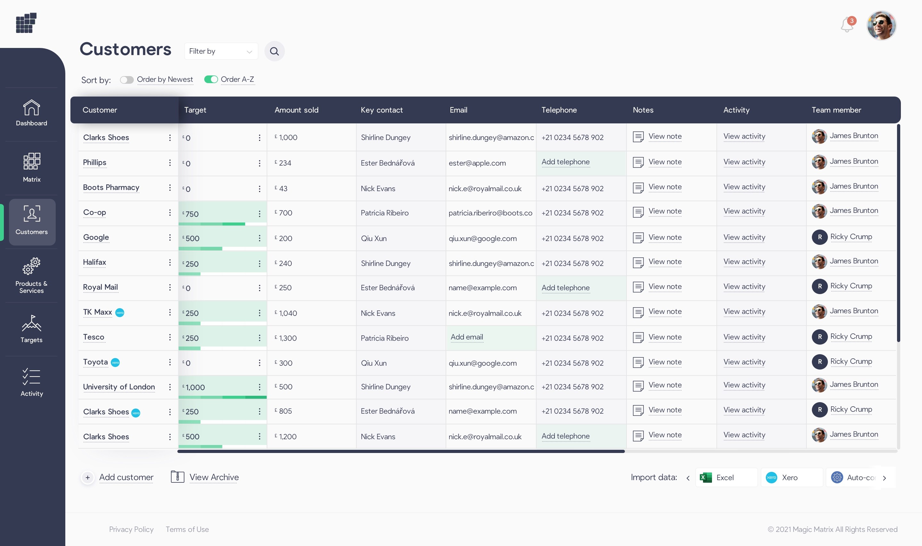Click the search magnifier icon

(x=274, y=51)
